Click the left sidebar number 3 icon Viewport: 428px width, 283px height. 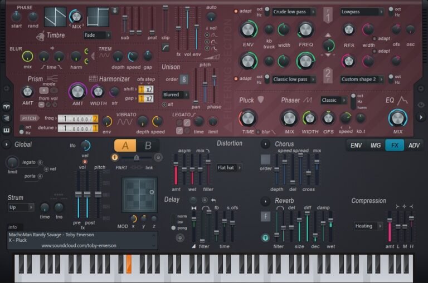tap(6, 107)
